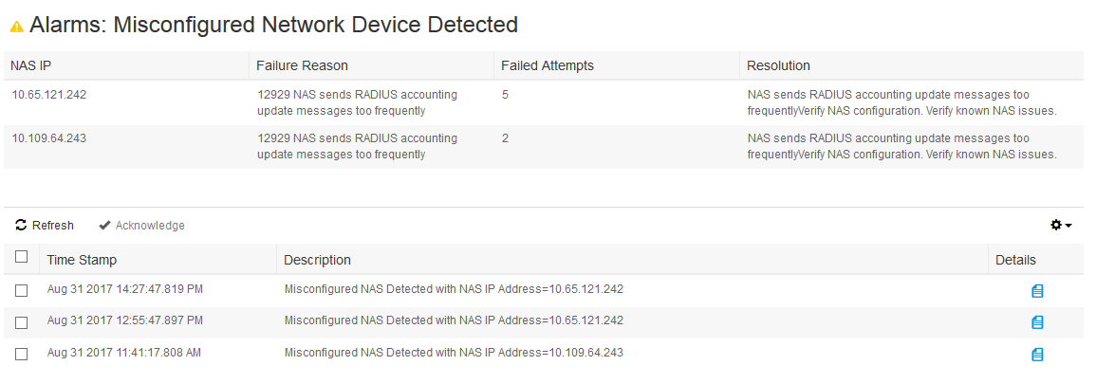Check the box for 12:55:47.897 PM alarm
1096x384 pixels.
22,322
